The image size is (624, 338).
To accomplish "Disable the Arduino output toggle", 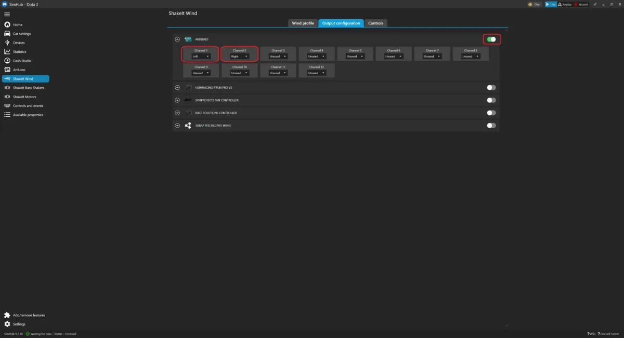I will point(491,39).
